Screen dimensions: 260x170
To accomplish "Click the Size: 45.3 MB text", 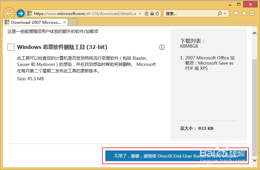I will pyautogui.click(x=30, y=79).
